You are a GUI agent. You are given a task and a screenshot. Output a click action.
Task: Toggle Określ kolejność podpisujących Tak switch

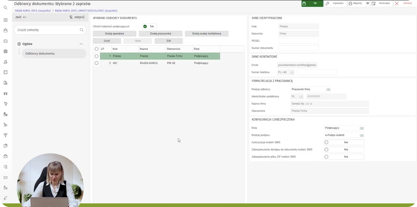[150, 27]
